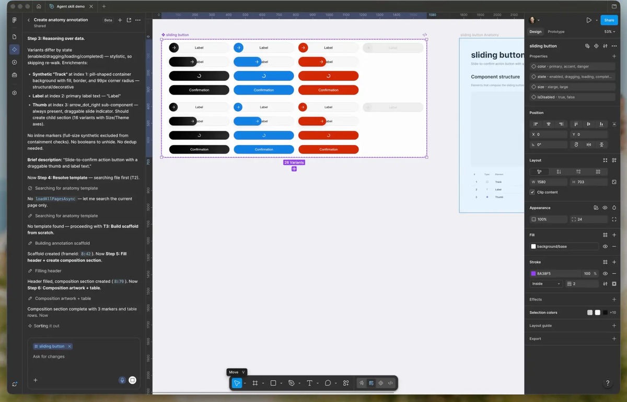Click the blue Share button
This screenshot has width=627, height=402.
point(609,20)
